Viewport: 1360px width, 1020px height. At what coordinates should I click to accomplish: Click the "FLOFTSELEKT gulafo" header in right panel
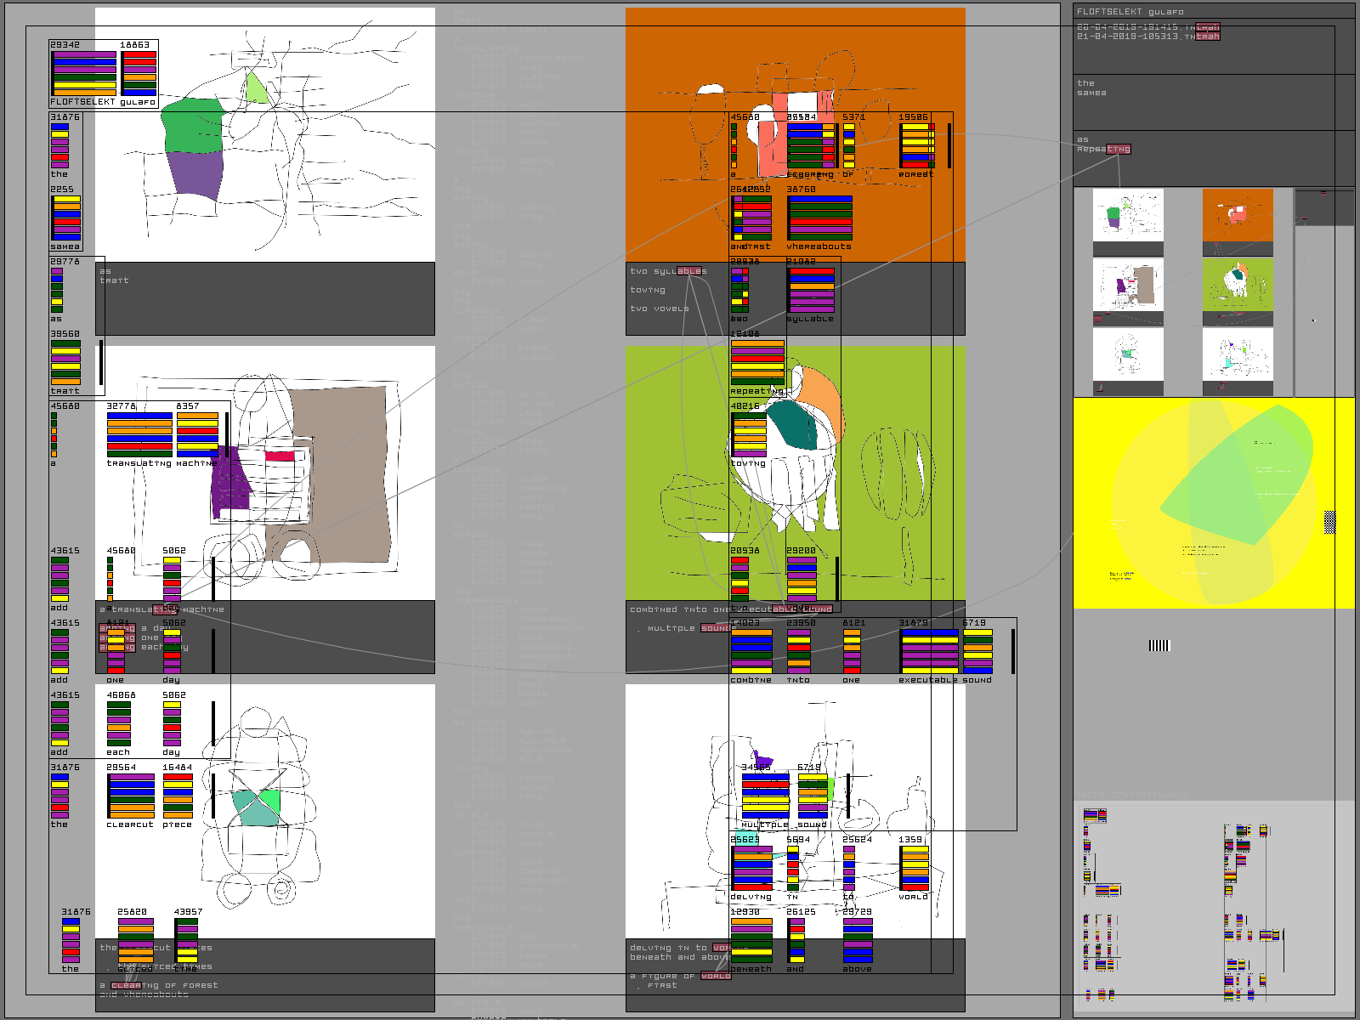(x=1130, y=12)
